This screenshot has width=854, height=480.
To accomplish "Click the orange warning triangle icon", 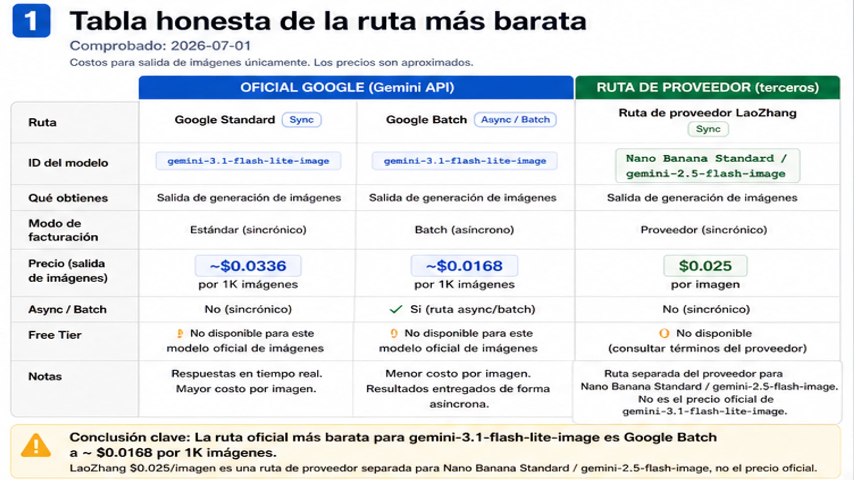I will [36, 446].
